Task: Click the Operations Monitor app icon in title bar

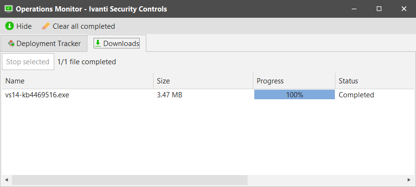Action: 9,9
